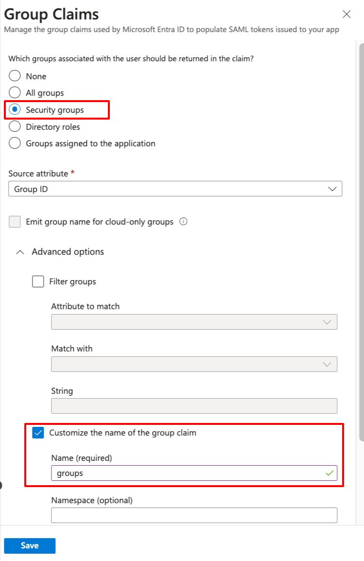This screenshot has width=364, height=561.
Task: Enable Emit group name for cloud-only groups
Action: pos(15,222)
